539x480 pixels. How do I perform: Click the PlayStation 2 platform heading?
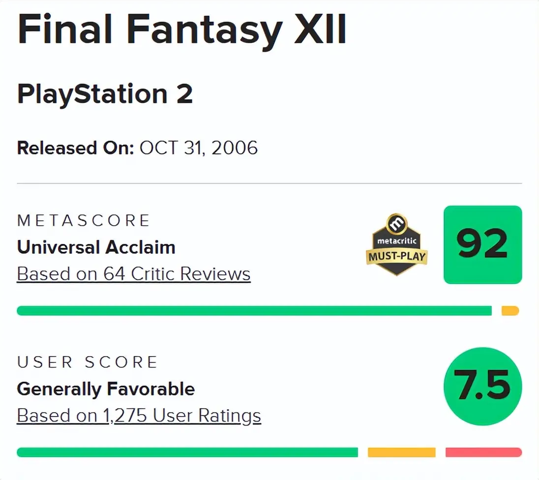(105, 94)
